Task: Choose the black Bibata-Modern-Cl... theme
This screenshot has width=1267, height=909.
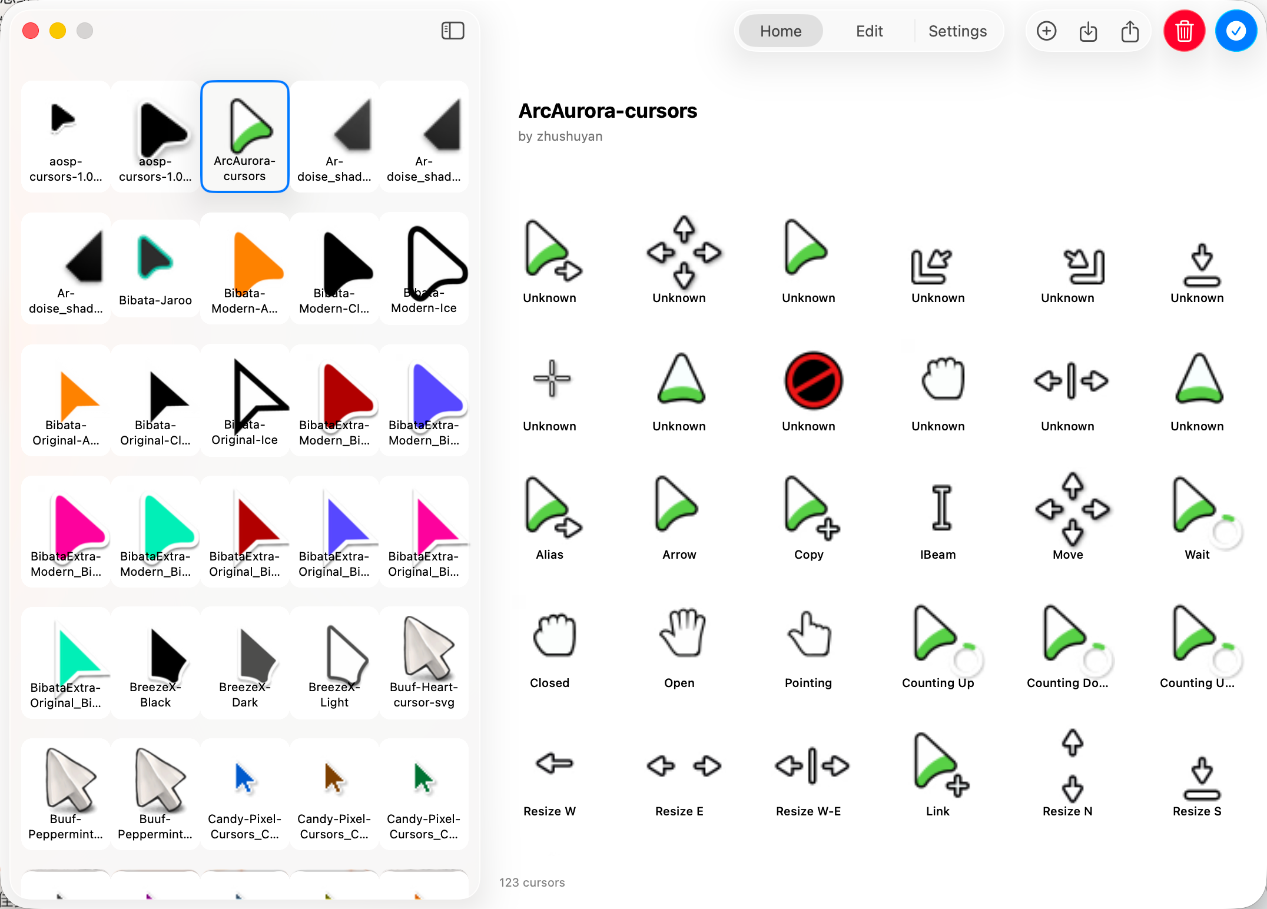Action: click(334, 268)
